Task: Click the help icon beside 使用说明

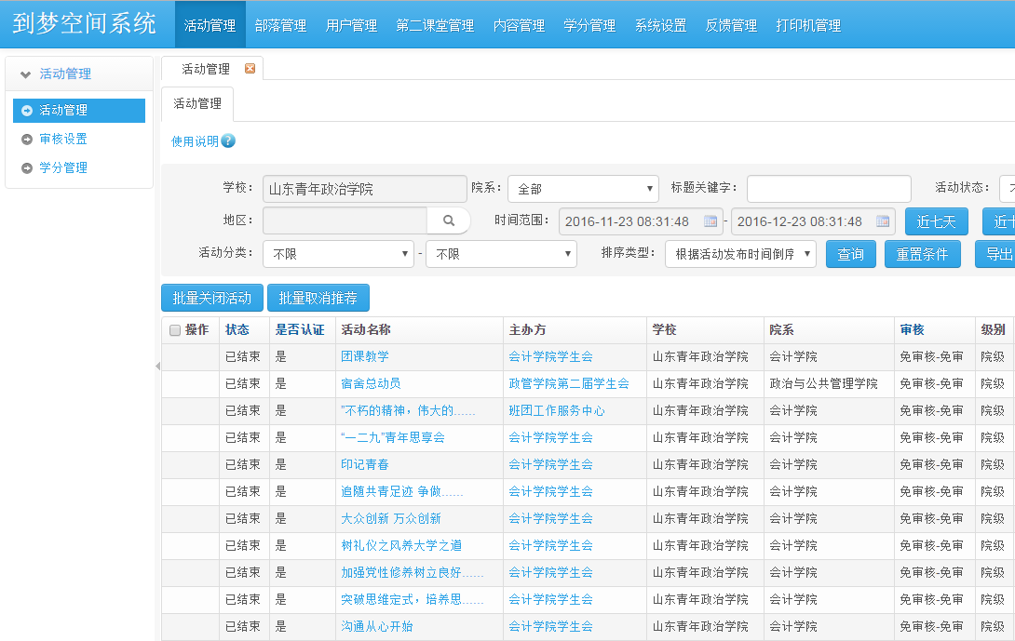Action: pyautogui.click(x=228, y=141)
